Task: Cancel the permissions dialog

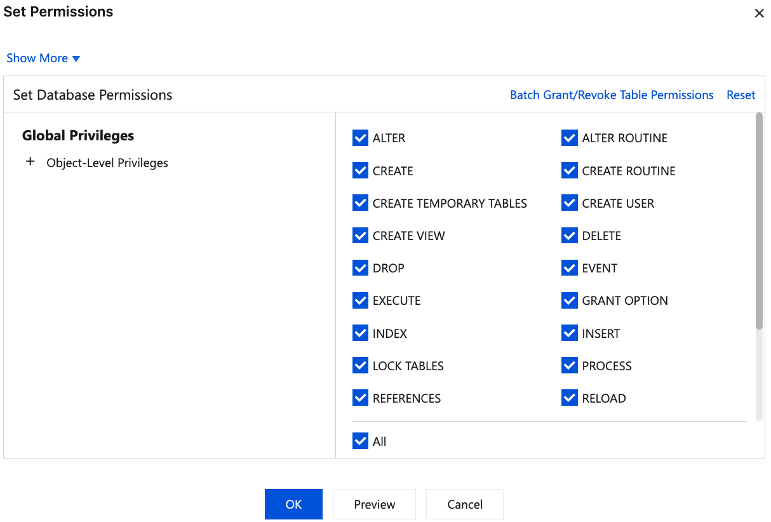Action: 464,504
